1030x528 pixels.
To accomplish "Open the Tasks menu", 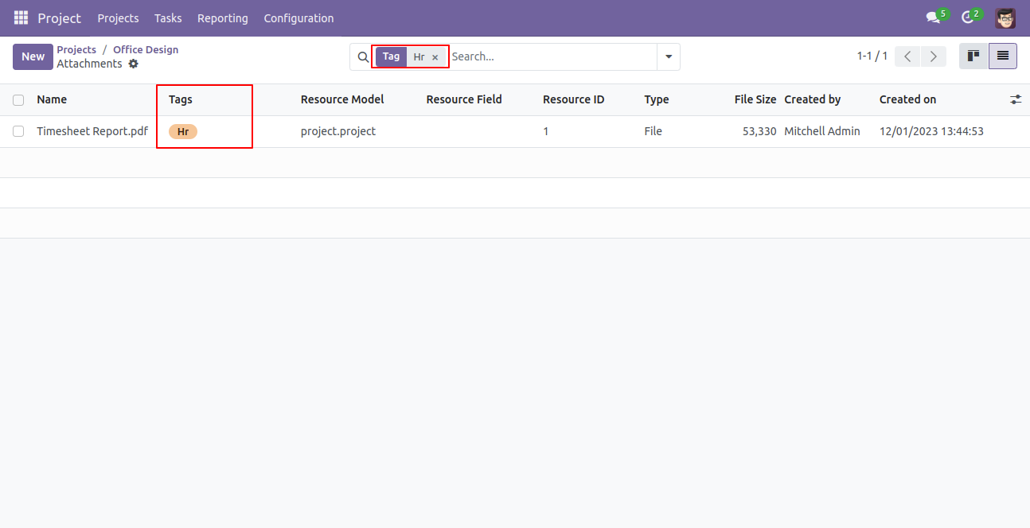I will 168,17.
